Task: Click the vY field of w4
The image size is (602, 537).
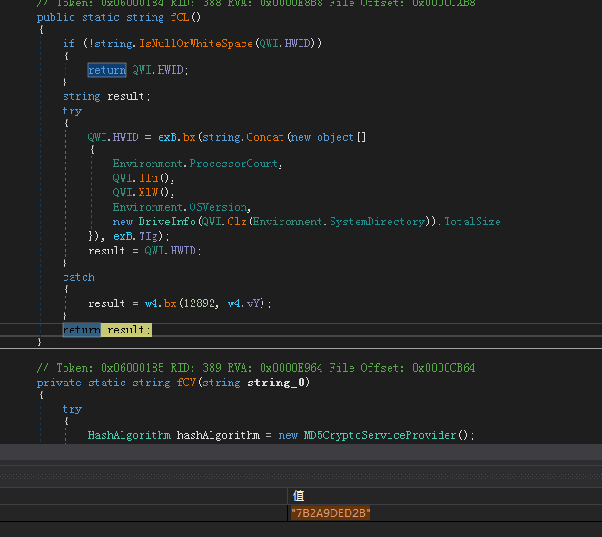Action: tap(253, 303)
